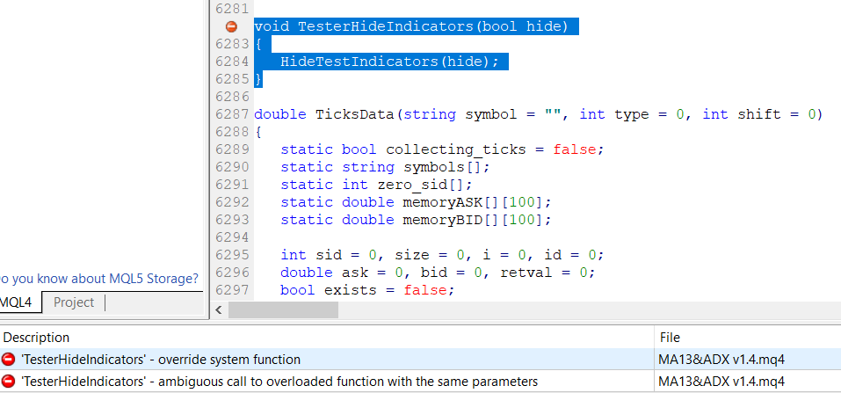Click line number 6295 in gutter
841x393 pixels.
(232, 254)
